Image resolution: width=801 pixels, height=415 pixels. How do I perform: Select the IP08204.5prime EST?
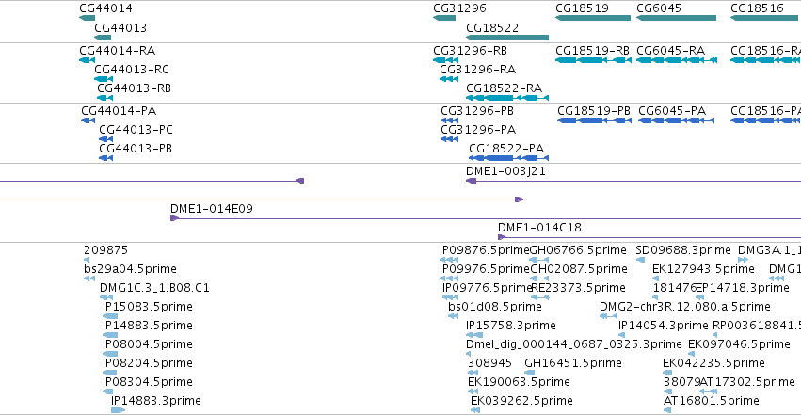pyautogui.click(x=110, y=374)
